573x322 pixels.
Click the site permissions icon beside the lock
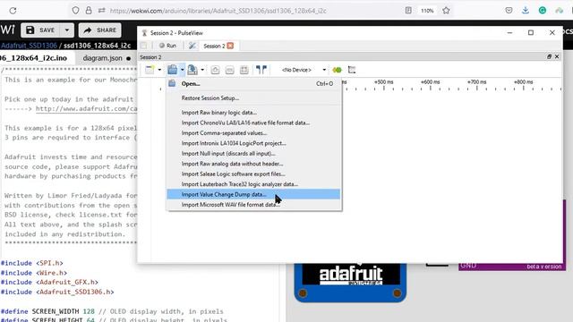[101, 11]
